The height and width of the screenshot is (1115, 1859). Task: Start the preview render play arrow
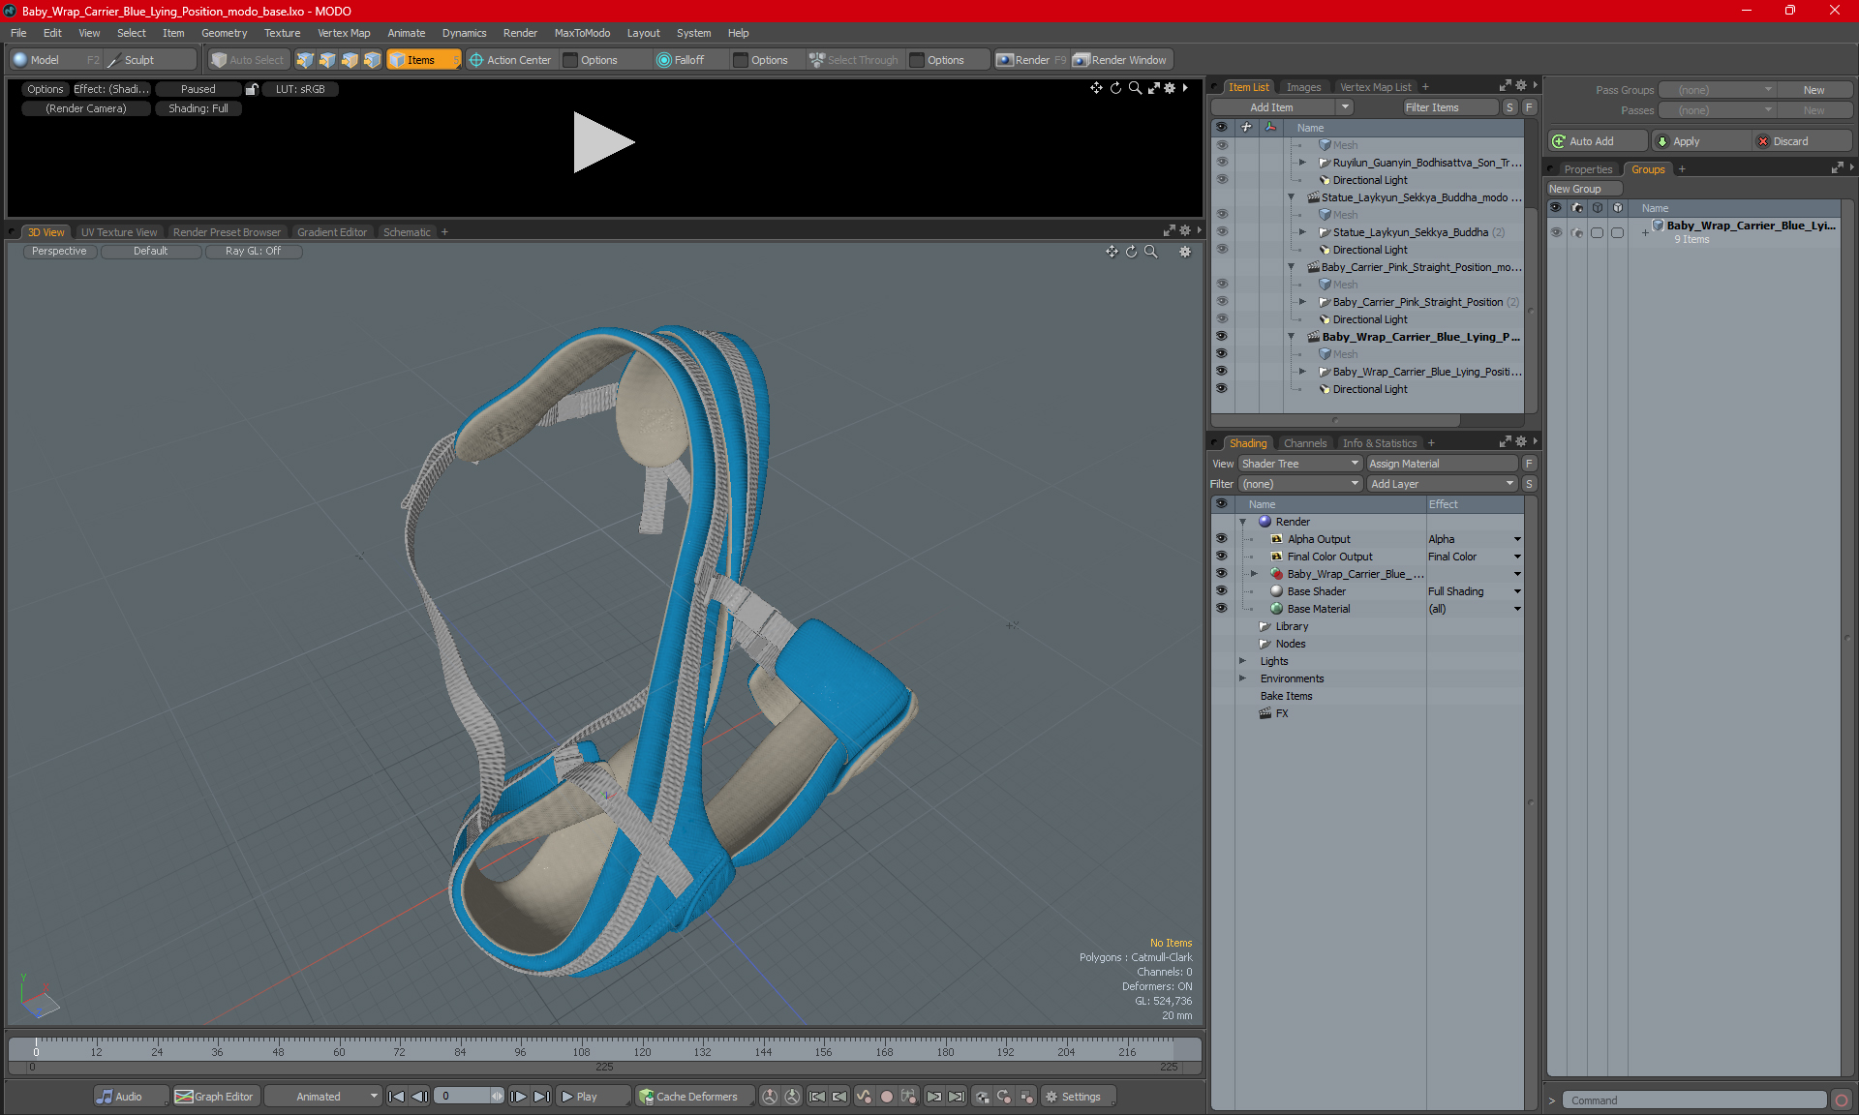tap(602, 142)
